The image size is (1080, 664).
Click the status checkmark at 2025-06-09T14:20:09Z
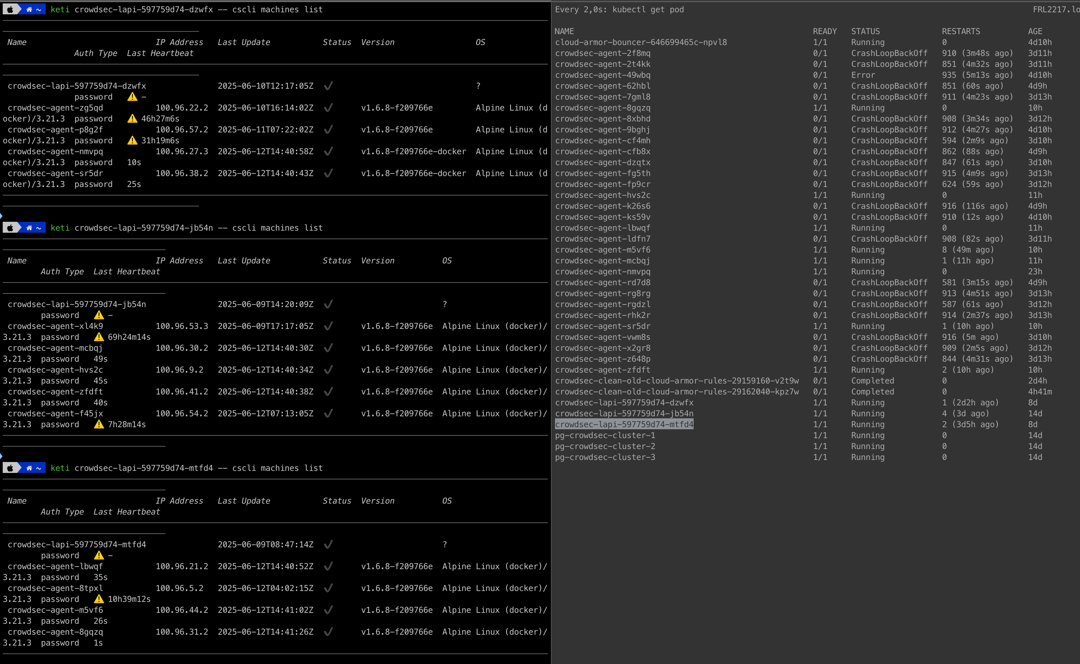point(328,304)
